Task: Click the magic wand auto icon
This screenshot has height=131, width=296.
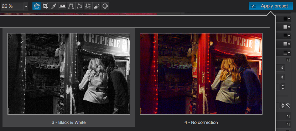Action: click(x=288, y=105)
